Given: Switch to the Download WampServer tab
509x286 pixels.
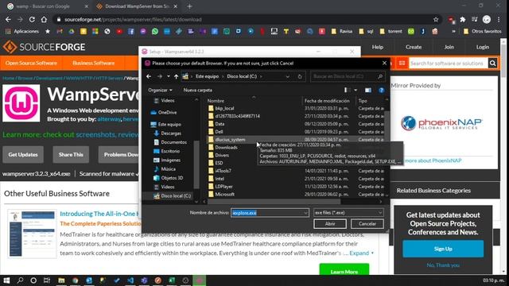Looking at the screenshot, I should 137,6.
